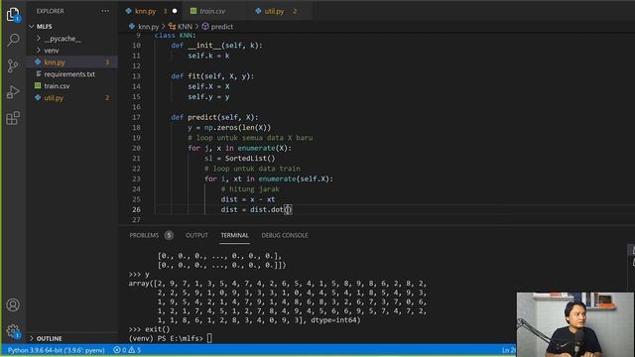Click knn.py in the breadcrumb path
The height and width of the screenshot is (357, 635).
(x=148, y=27)
